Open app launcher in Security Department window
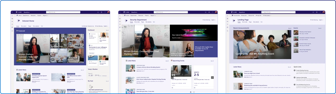The width and height of the screenshot is (336, 94). click(120, 12)
